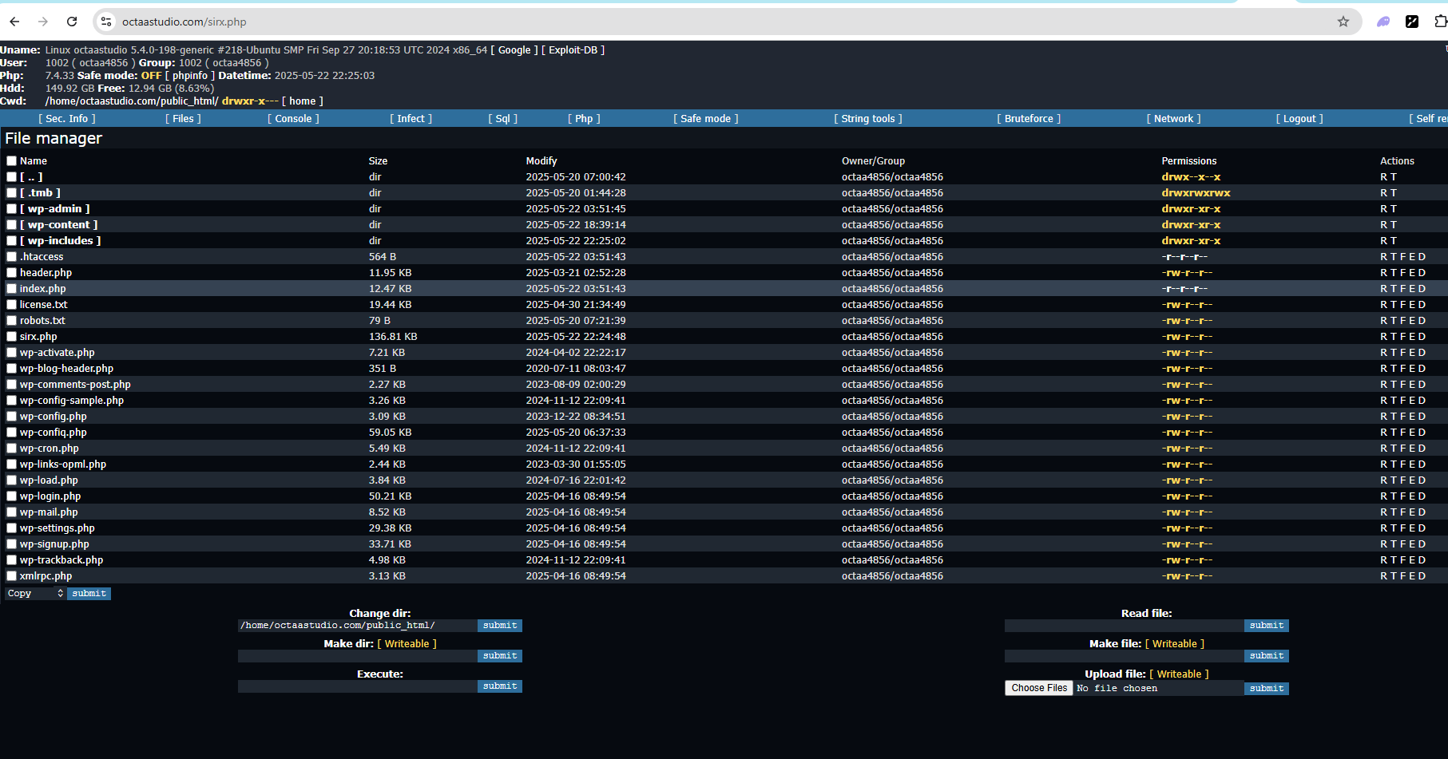Screen dimensions: 1448x759
Task: Select the license.txt checkbox
Action: point(11,304)
